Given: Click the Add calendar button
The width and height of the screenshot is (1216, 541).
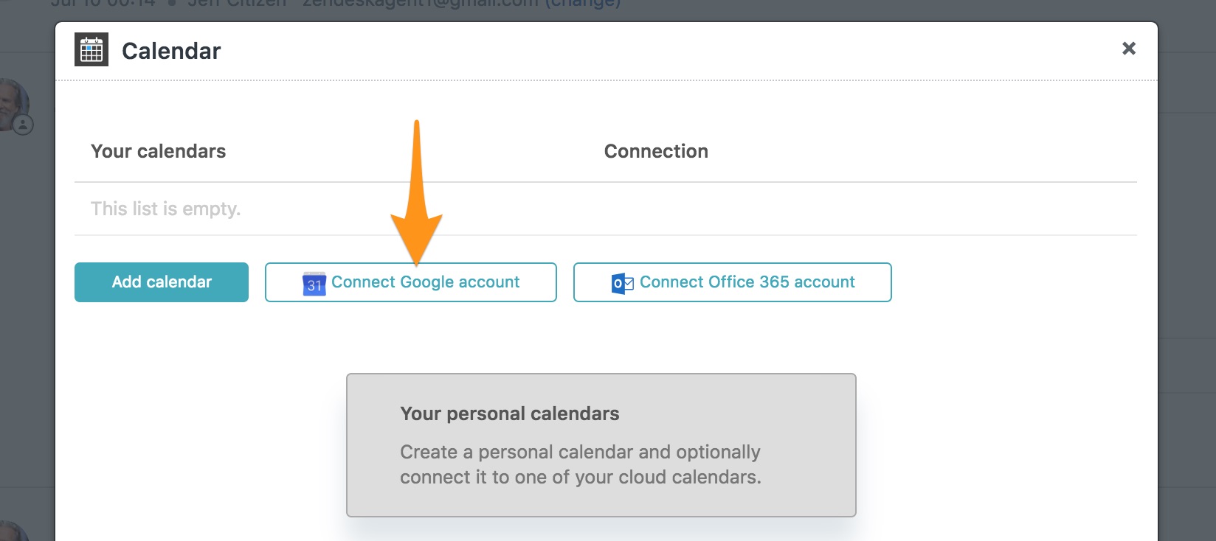Looking at the screenshot, I should coord(162,282).
